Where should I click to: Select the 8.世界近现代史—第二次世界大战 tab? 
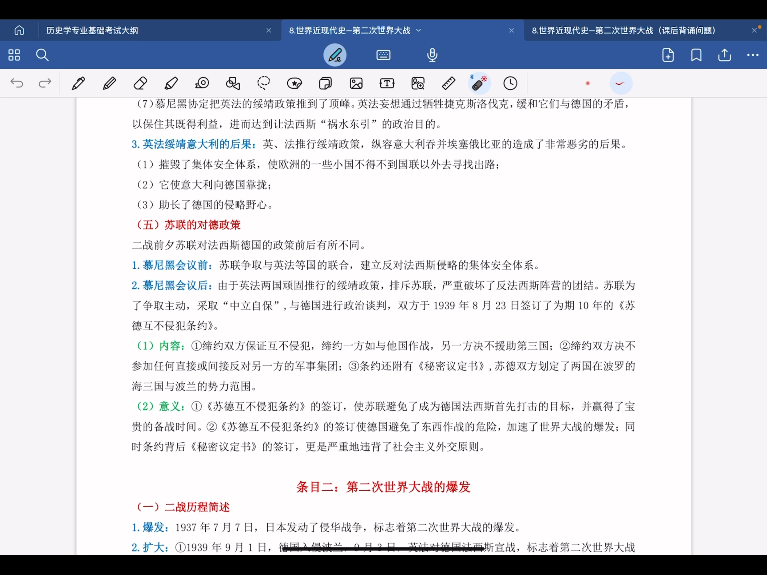349,31
